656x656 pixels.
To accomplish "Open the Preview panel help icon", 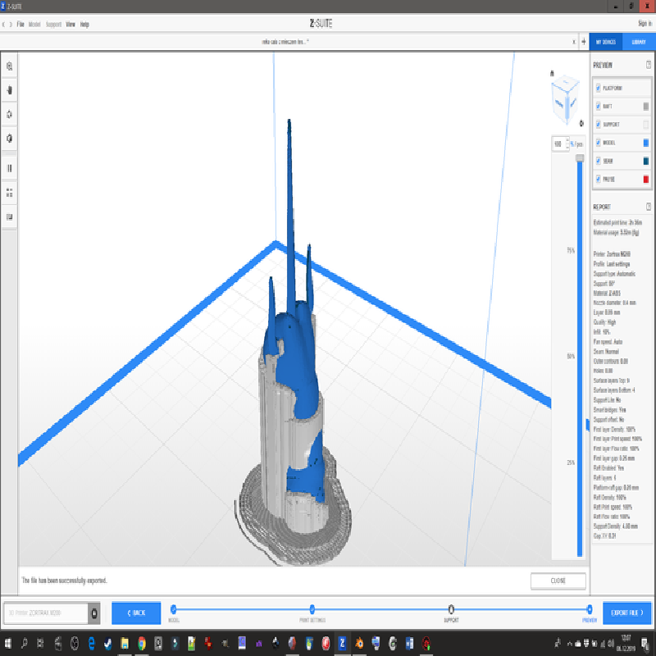I will [x=648, y=66].
